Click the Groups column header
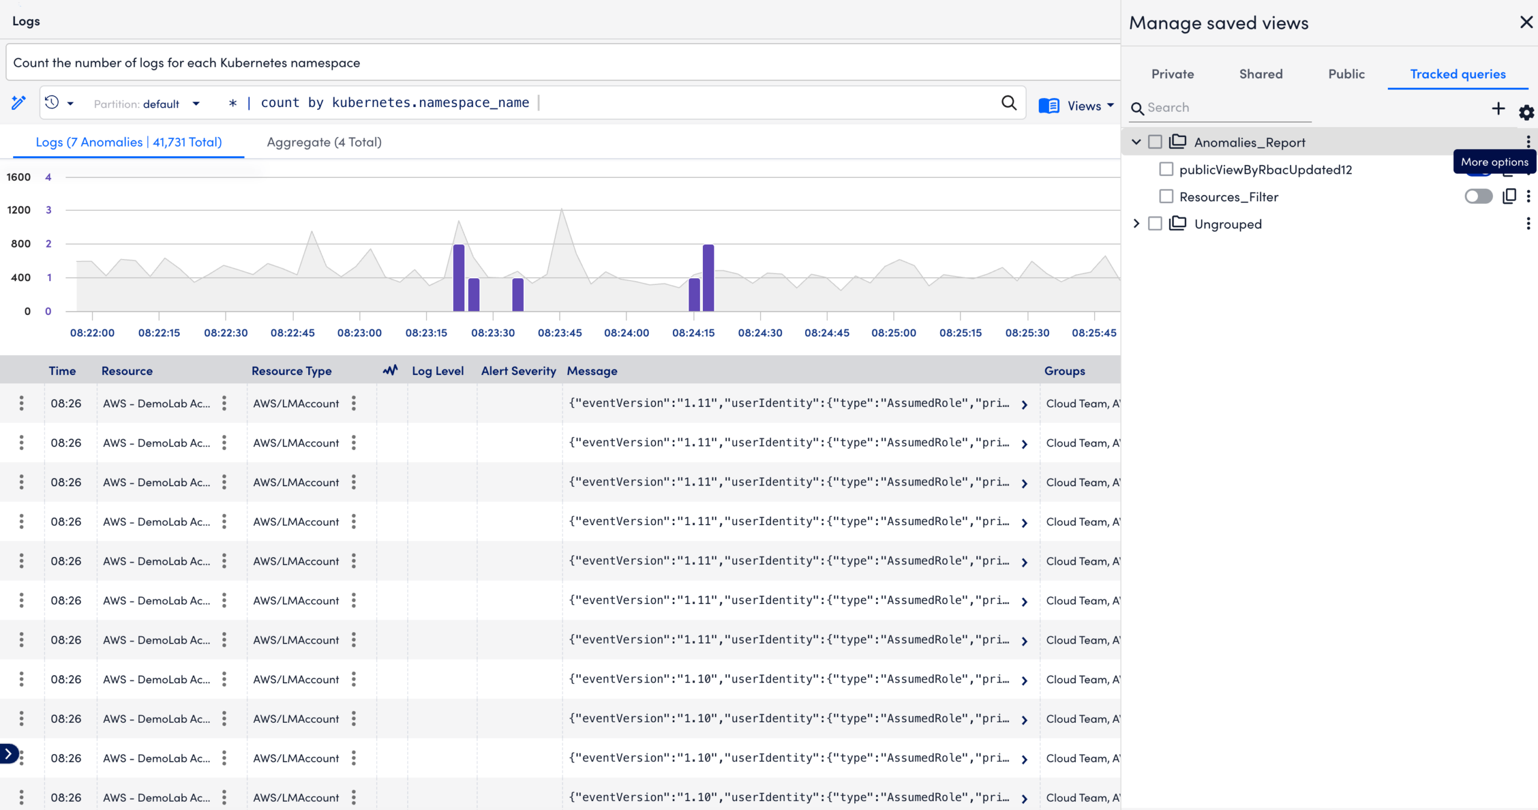This screenshot has width=1538, height=810. point(1065,371)
